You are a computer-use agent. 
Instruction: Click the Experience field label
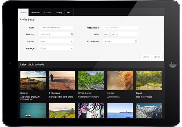93,41
